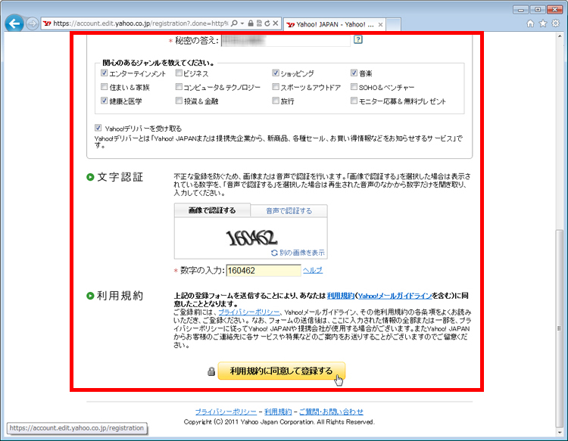Open footer プライバシーポリシー link

coord(226,411)
